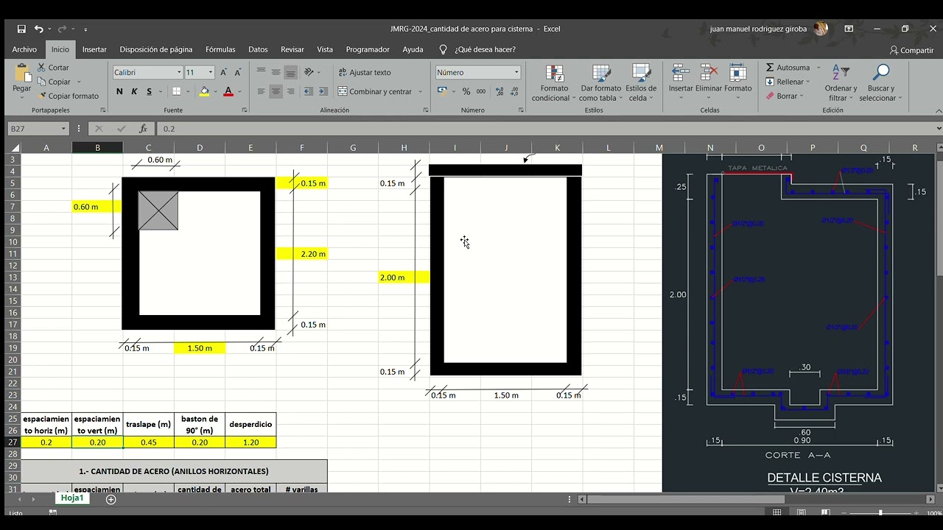Toggle bold N formatting

coord(119,91)
